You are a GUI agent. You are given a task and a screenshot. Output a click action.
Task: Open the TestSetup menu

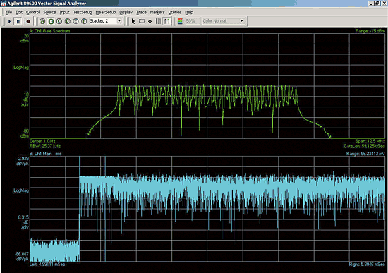[x=83, y=12]
